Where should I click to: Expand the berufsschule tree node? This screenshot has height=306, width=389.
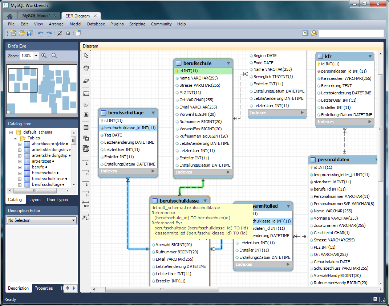tap(20, 173)
